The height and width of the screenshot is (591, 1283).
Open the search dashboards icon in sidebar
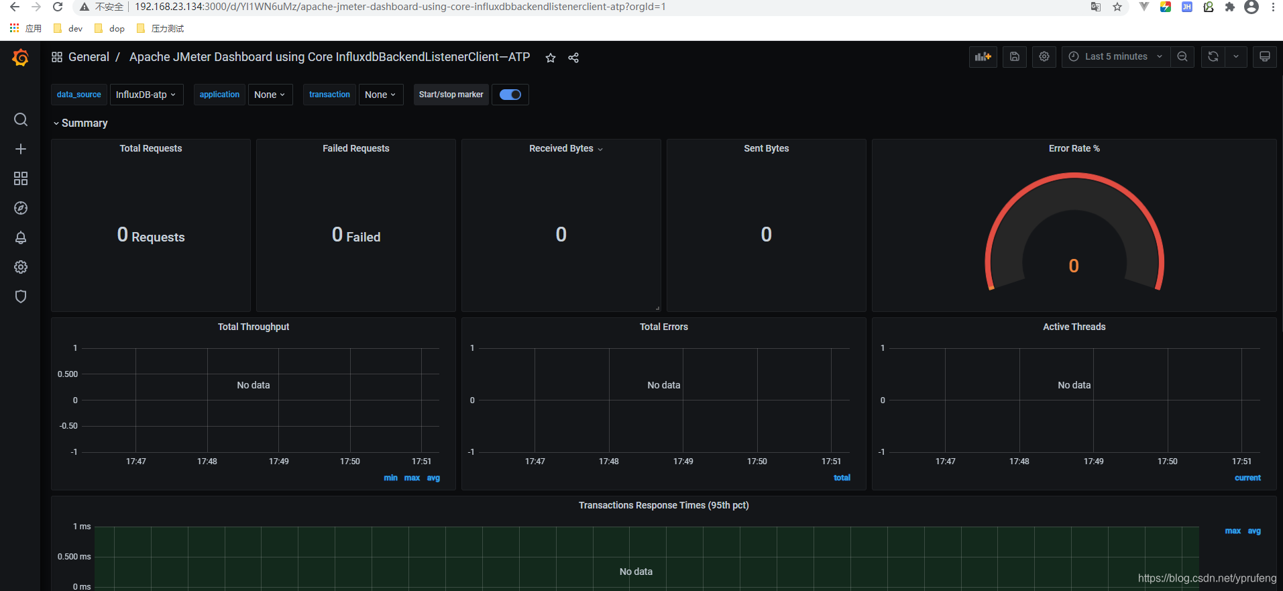point(21,119)
